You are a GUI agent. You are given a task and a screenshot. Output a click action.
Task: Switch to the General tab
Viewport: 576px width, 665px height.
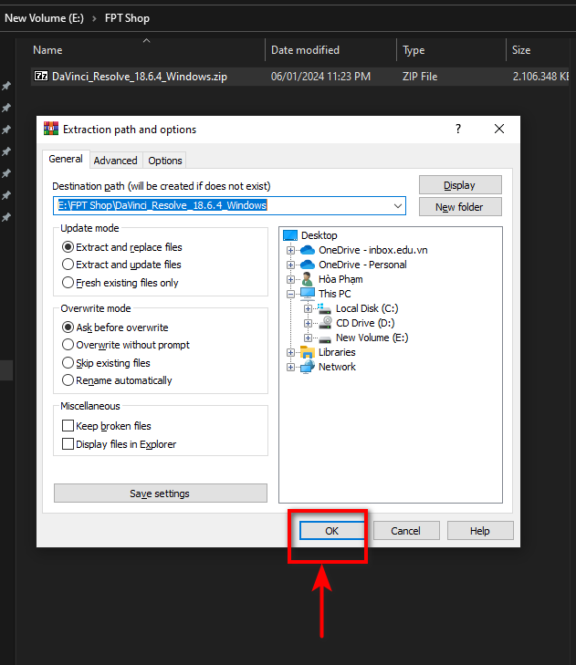(x=66, y=159)
